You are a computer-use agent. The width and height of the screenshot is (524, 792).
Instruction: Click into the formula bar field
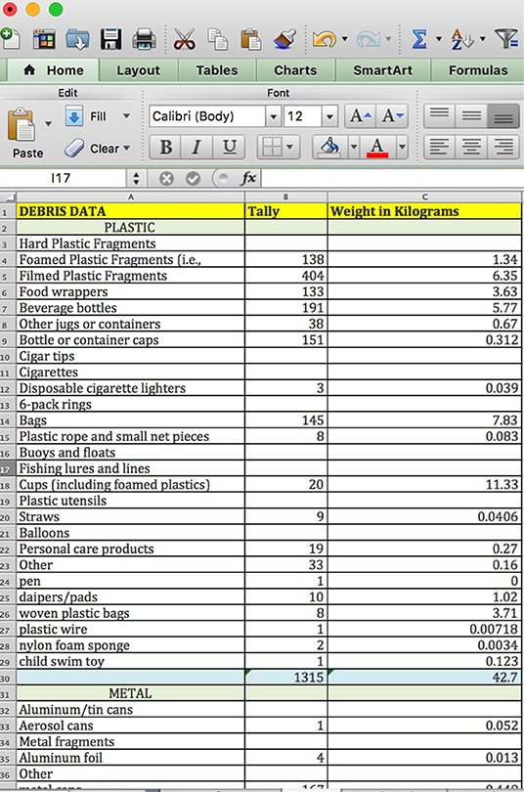[x=393, y=178]
